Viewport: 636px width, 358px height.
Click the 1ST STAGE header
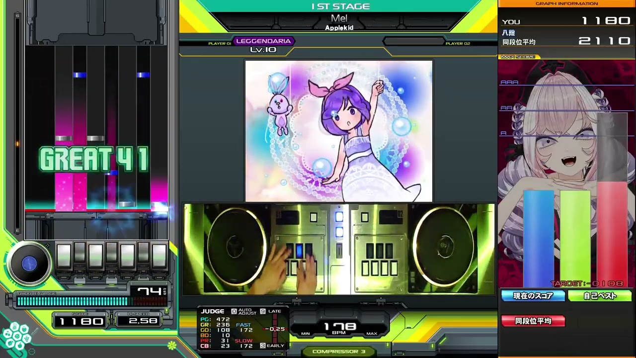coord(340,6)
